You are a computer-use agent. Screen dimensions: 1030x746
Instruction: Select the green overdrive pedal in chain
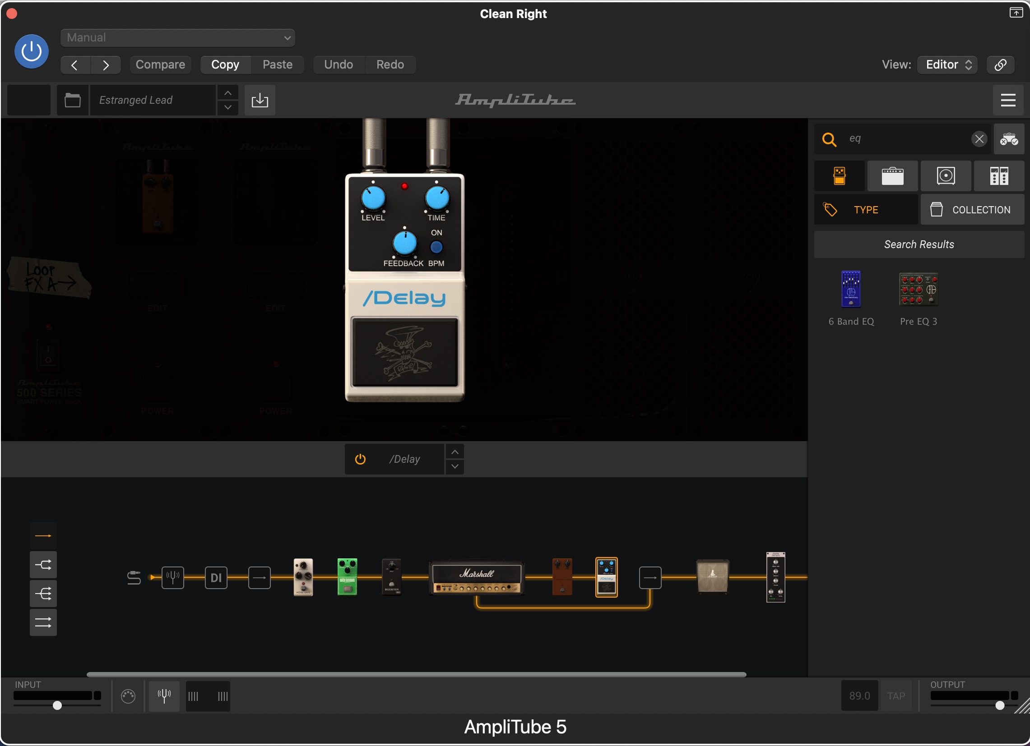tap(347, 577)
